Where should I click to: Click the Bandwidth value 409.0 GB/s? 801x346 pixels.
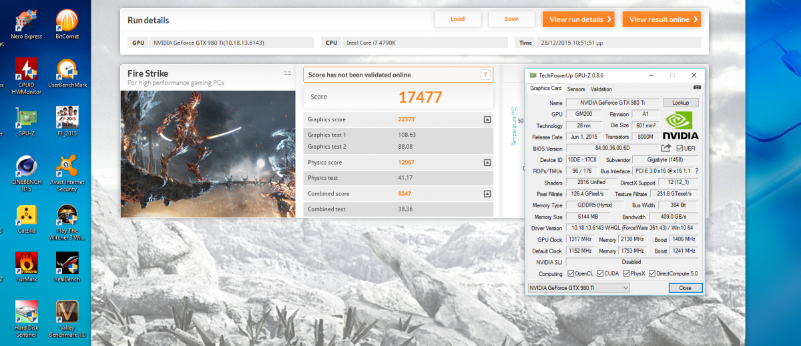click(675, 217)
